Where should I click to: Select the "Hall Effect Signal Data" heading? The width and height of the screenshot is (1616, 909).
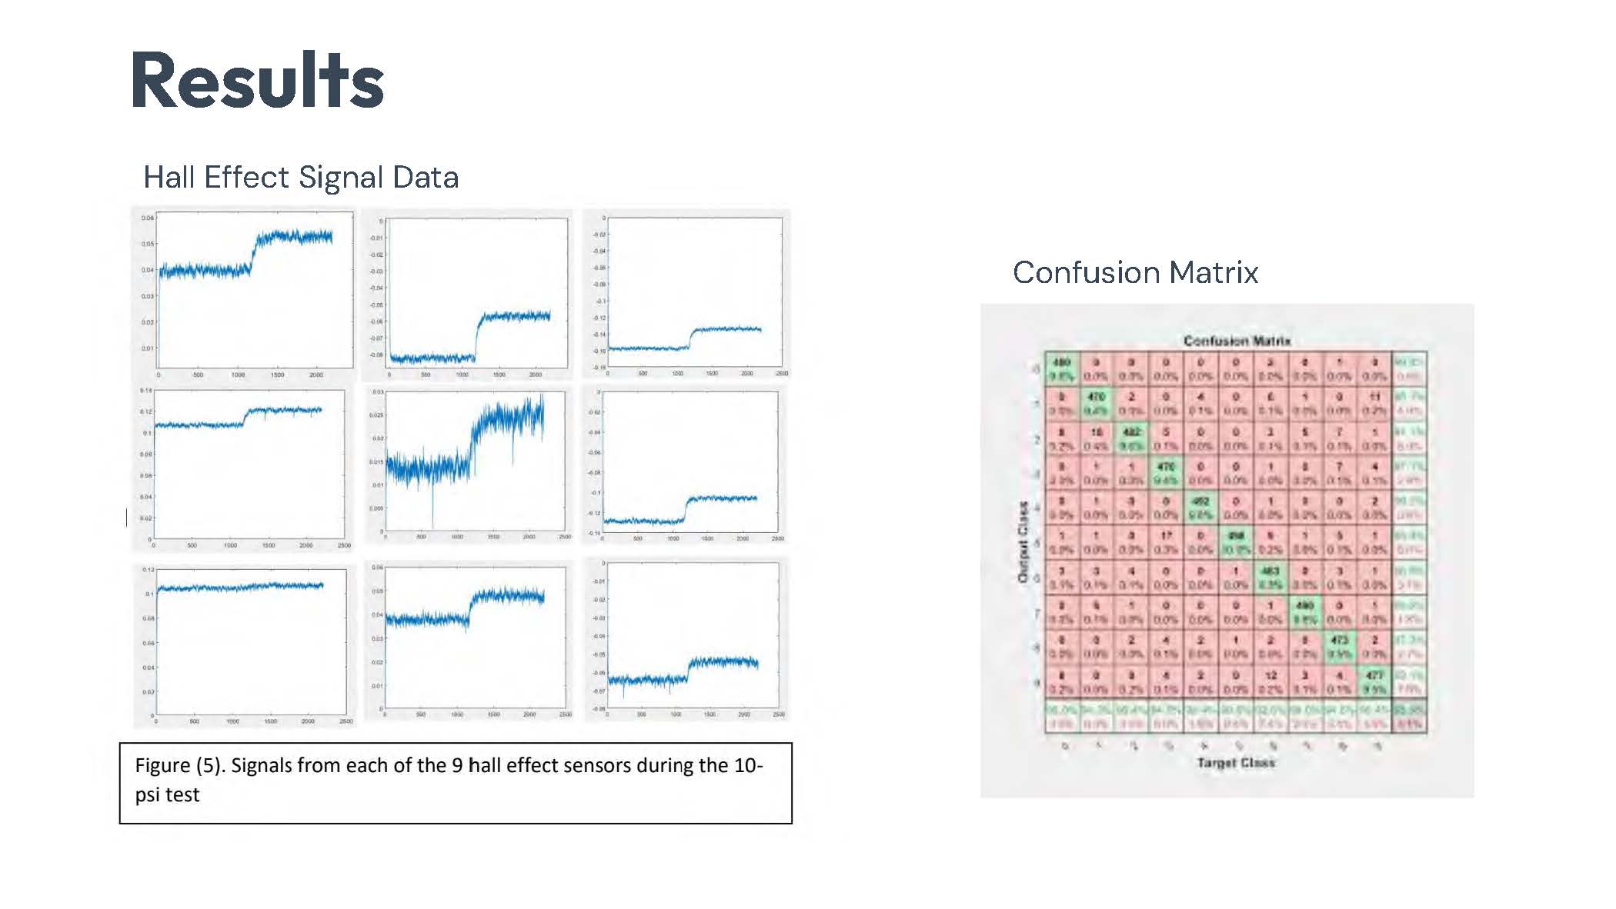click(x=301, y=177)
